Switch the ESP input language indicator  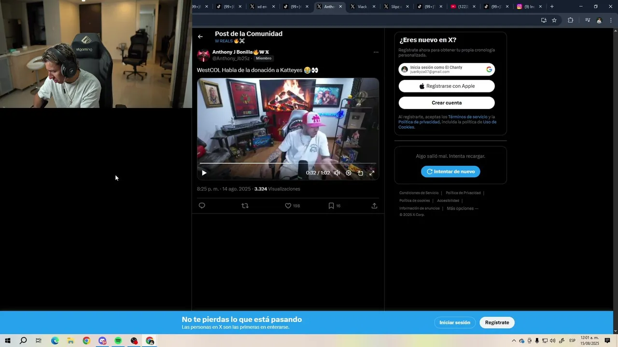(x=573, y=341)
